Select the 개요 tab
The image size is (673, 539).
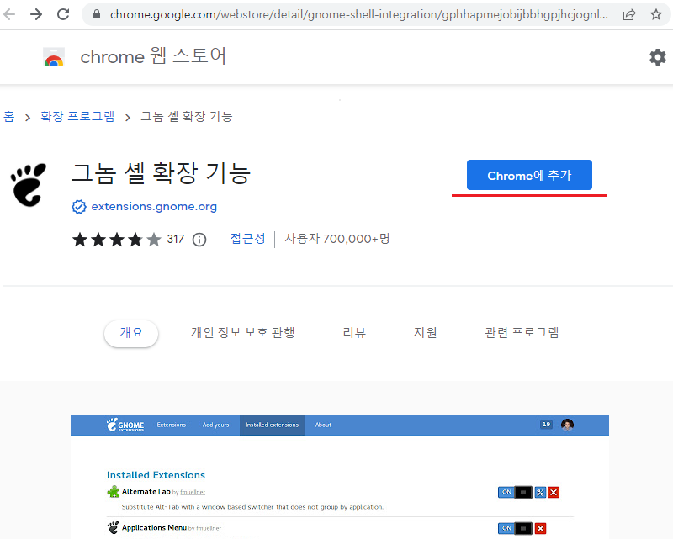131,333
